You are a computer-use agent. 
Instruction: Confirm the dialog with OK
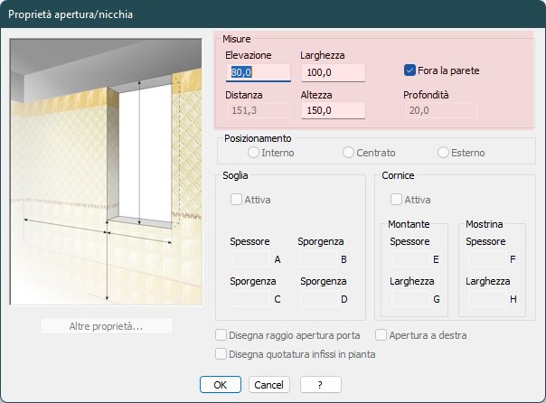coord(221,385)
